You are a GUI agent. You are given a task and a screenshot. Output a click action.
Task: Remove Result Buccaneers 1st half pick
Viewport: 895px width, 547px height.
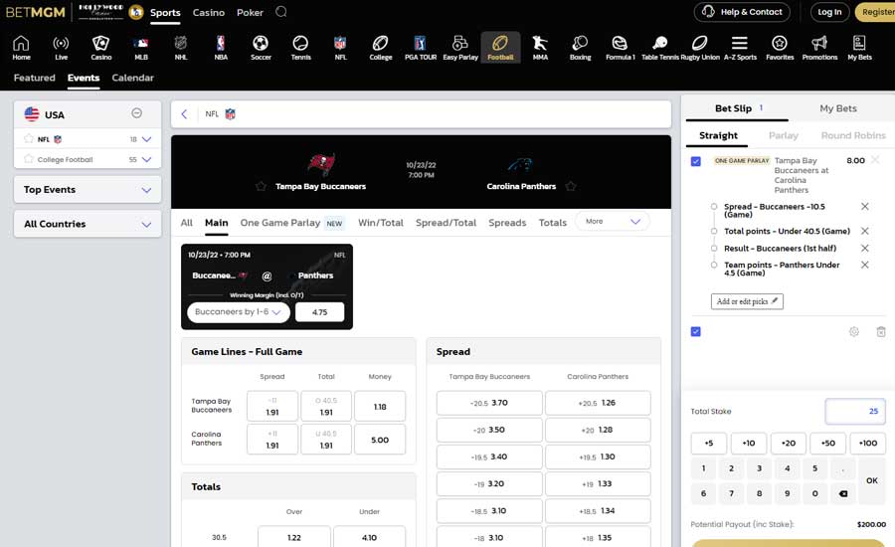pos(865,249)
